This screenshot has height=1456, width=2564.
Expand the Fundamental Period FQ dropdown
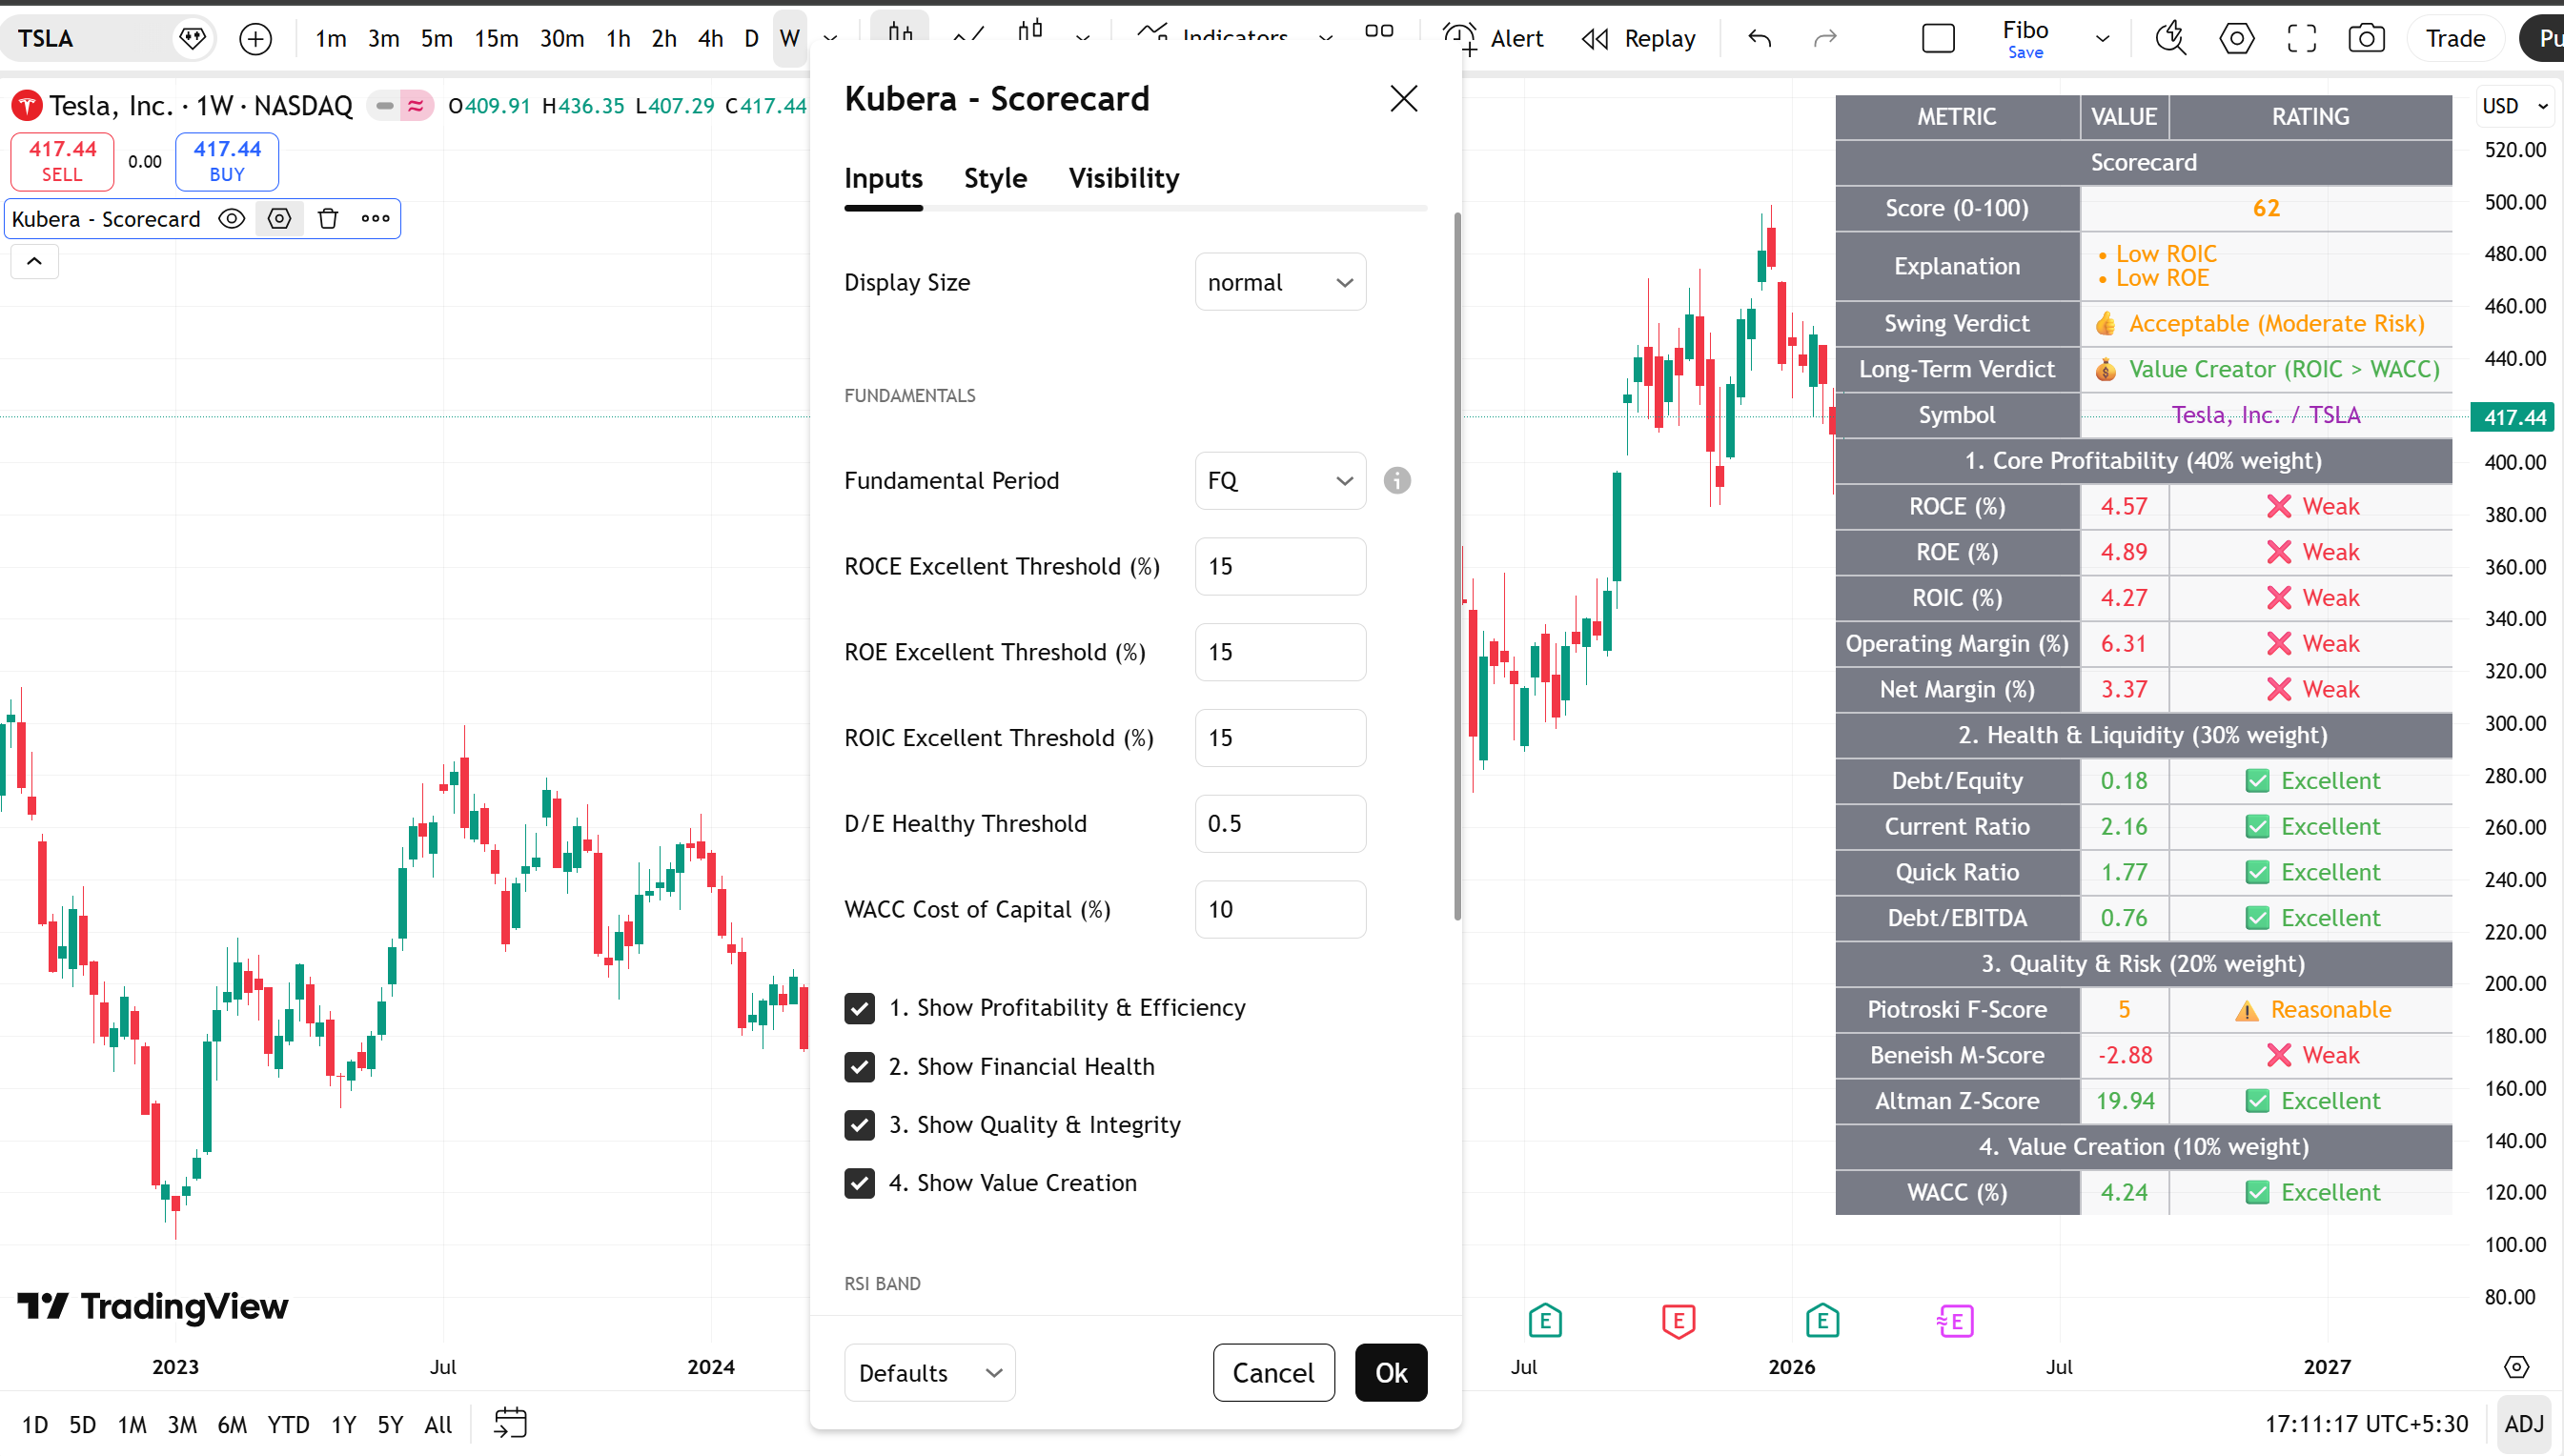click(x=1279, y=481)
